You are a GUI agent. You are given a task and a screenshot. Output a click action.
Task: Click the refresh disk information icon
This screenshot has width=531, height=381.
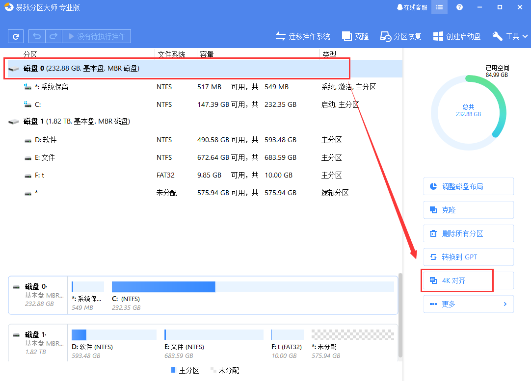[15, 36]
